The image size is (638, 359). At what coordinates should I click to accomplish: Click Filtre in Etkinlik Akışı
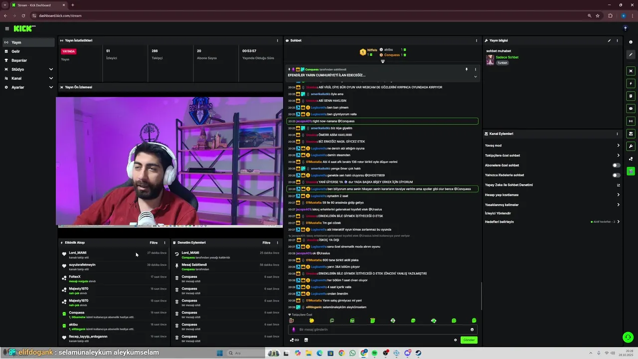click(154, 243)
